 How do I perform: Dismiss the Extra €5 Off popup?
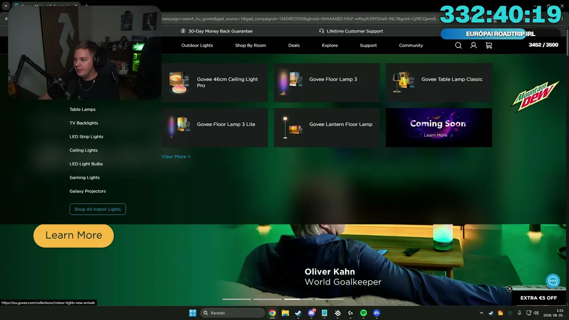(x=509, y=288)
